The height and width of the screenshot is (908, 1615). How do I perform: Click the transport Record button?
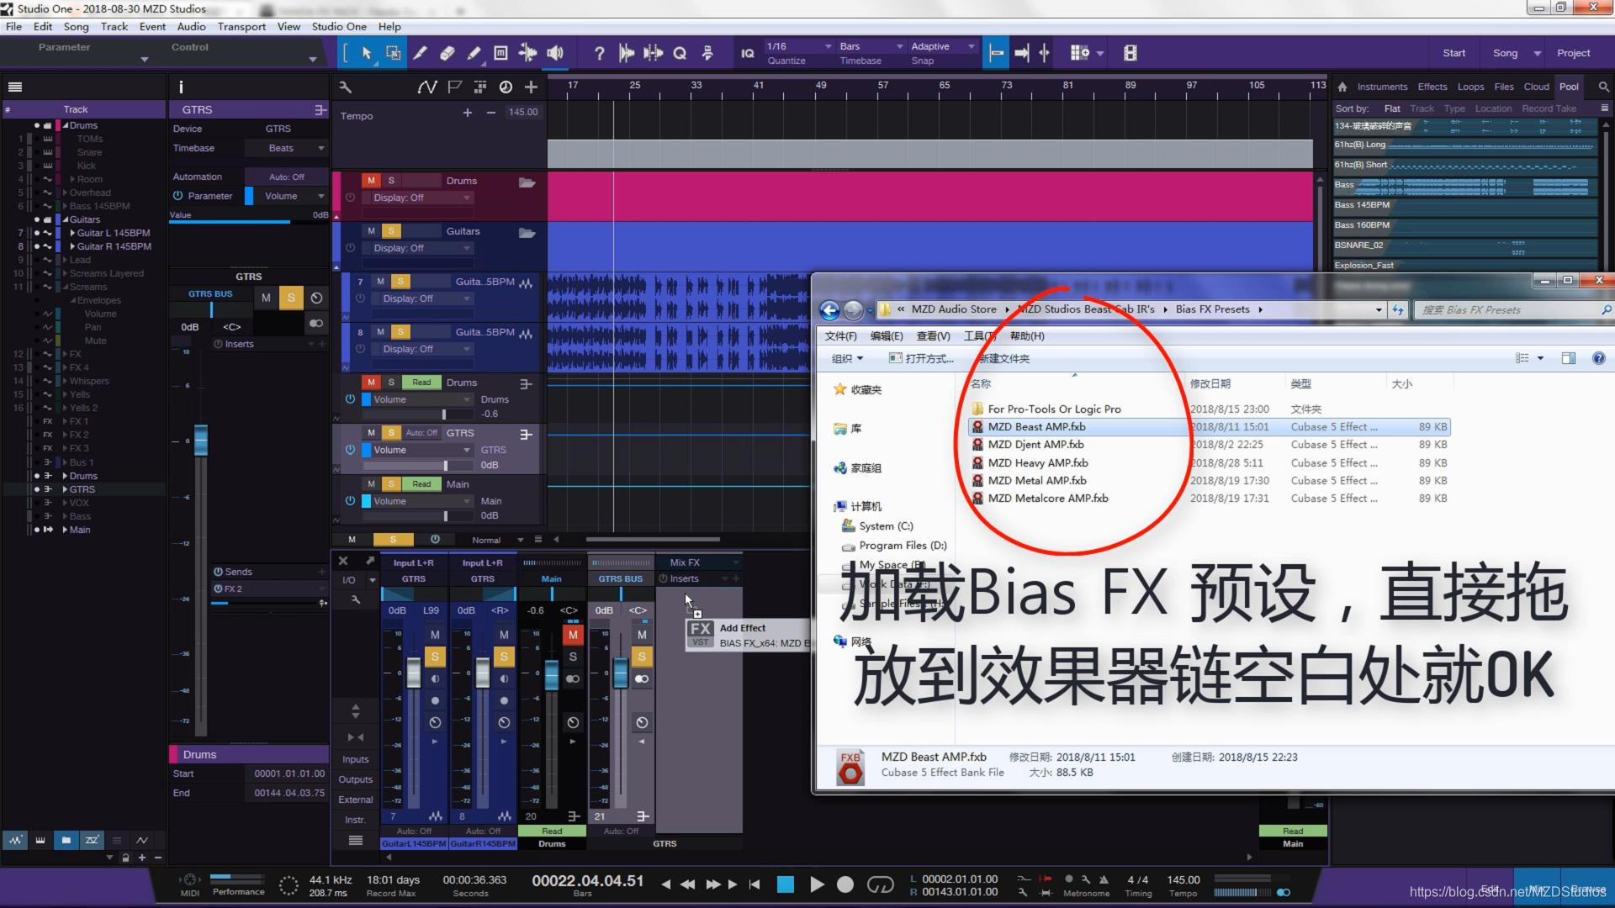pyautogui.click(x=845, y=884)
